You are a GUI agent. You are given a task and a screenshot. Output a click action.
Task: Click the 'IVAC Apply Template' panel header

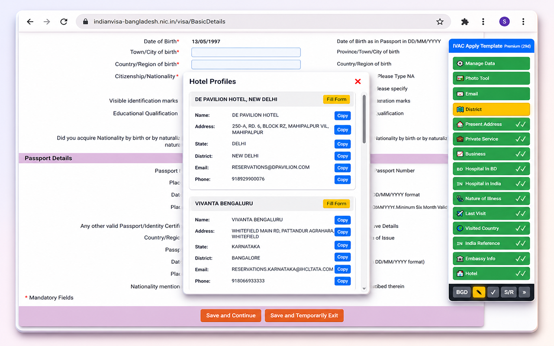pyautogui.click(x=477, y=46)
